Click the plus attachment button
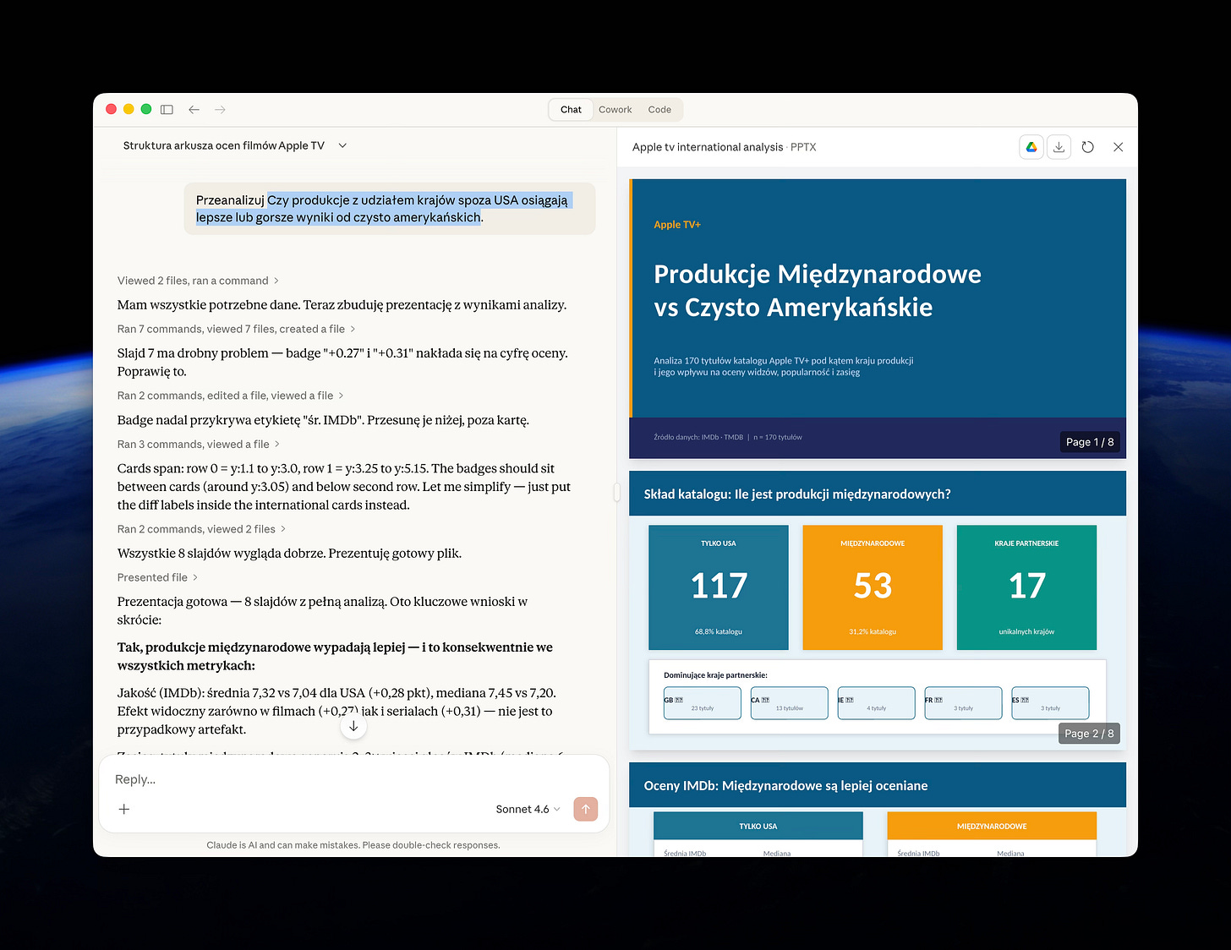The image size is (1231, 950). pyautogui.click(x=124, y=809)
